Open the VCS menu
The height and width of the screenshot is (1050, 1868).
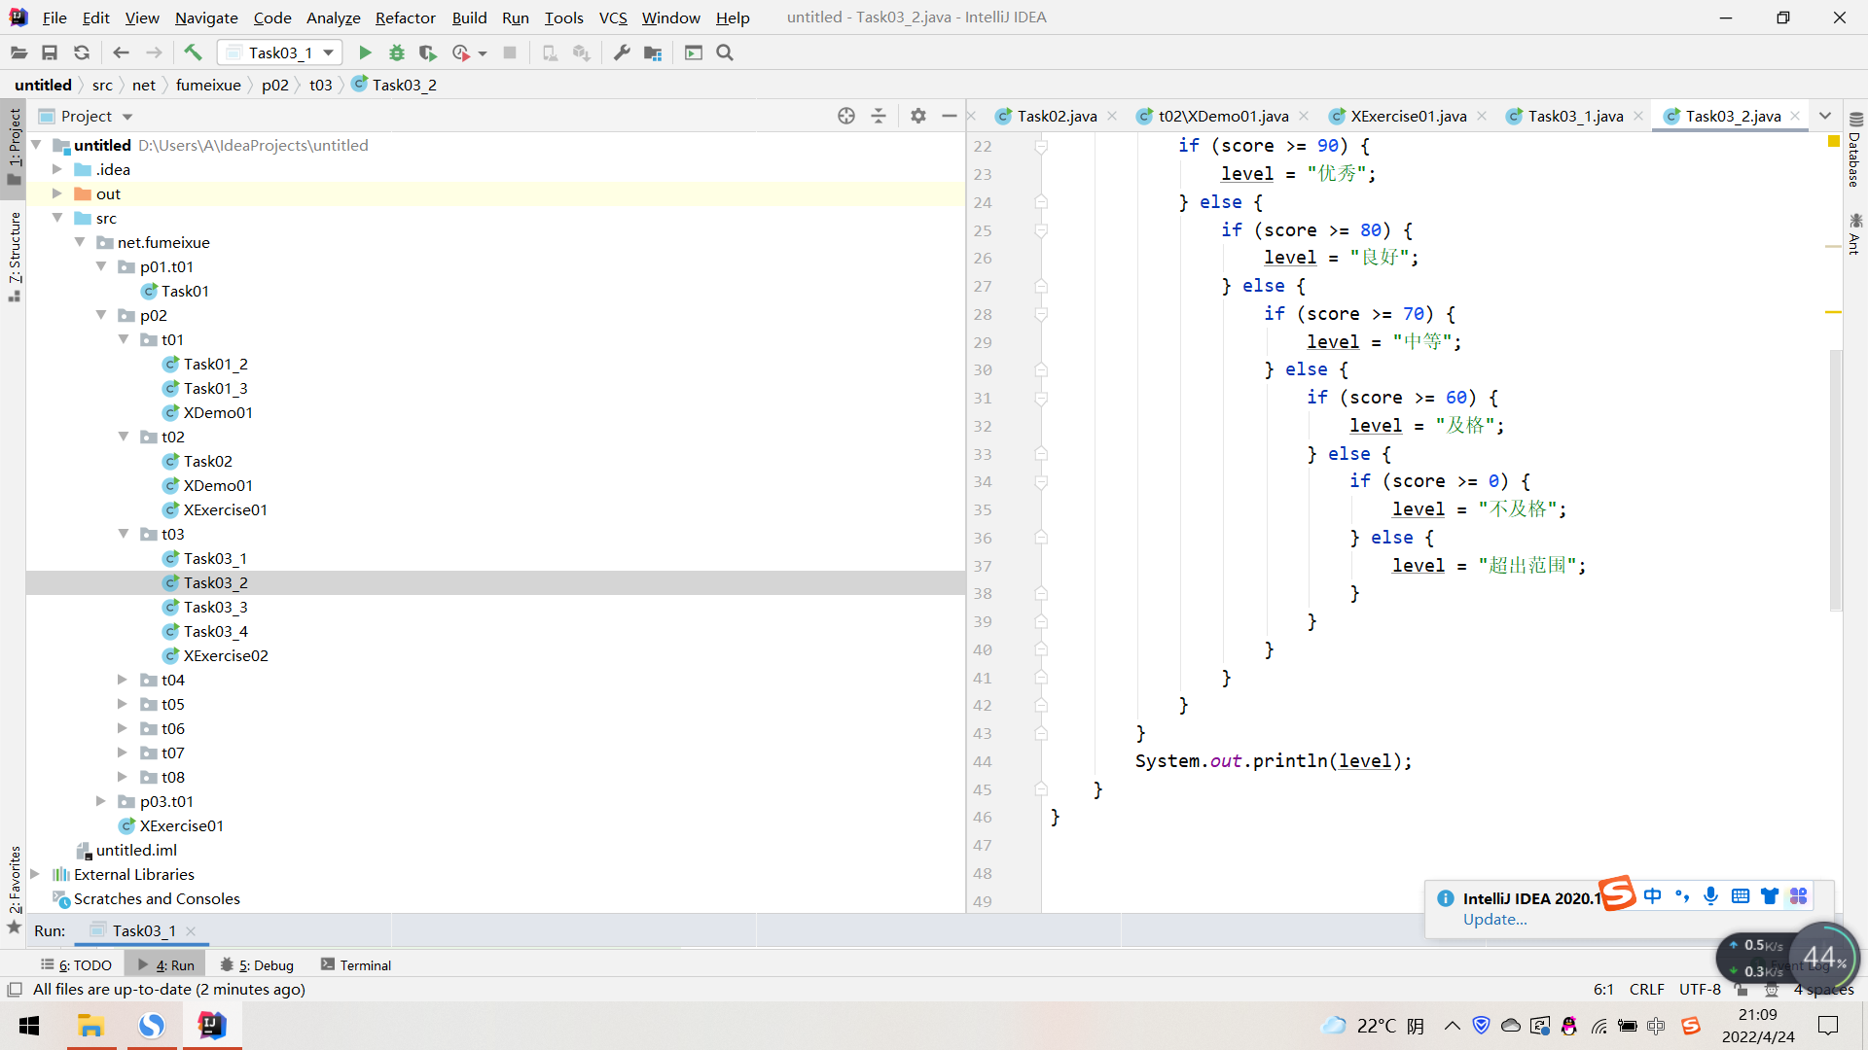pos(613,17)
